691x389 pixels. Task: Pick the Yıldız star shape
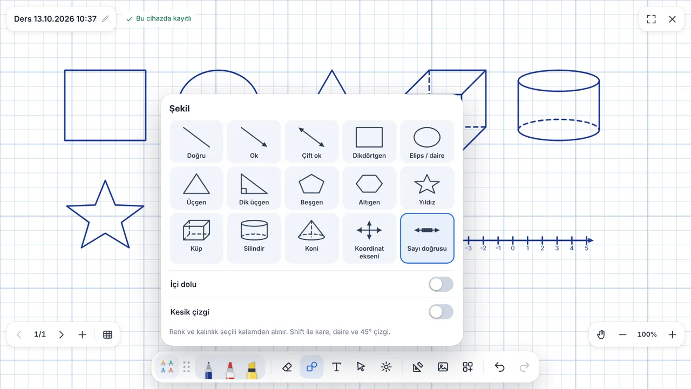[x=426, y=187]
